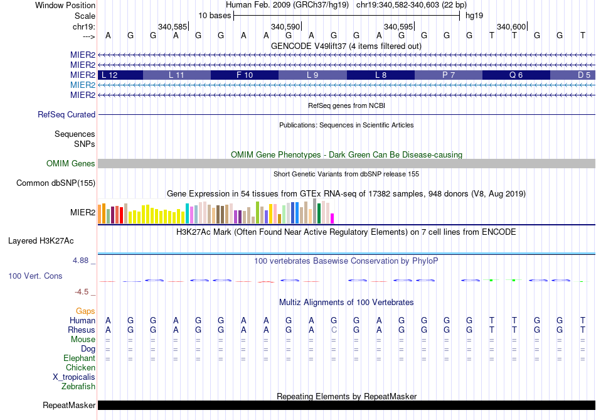
Task: Click the Zebrafish species label
Action: click(78, 387)
